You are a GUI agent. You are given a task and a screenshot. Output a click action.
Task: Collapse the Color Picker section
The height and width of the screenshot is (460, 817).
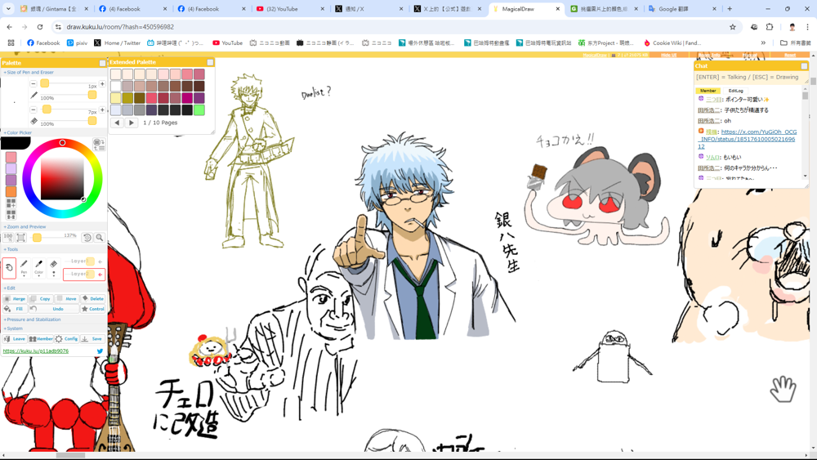[x=18, y=133]
